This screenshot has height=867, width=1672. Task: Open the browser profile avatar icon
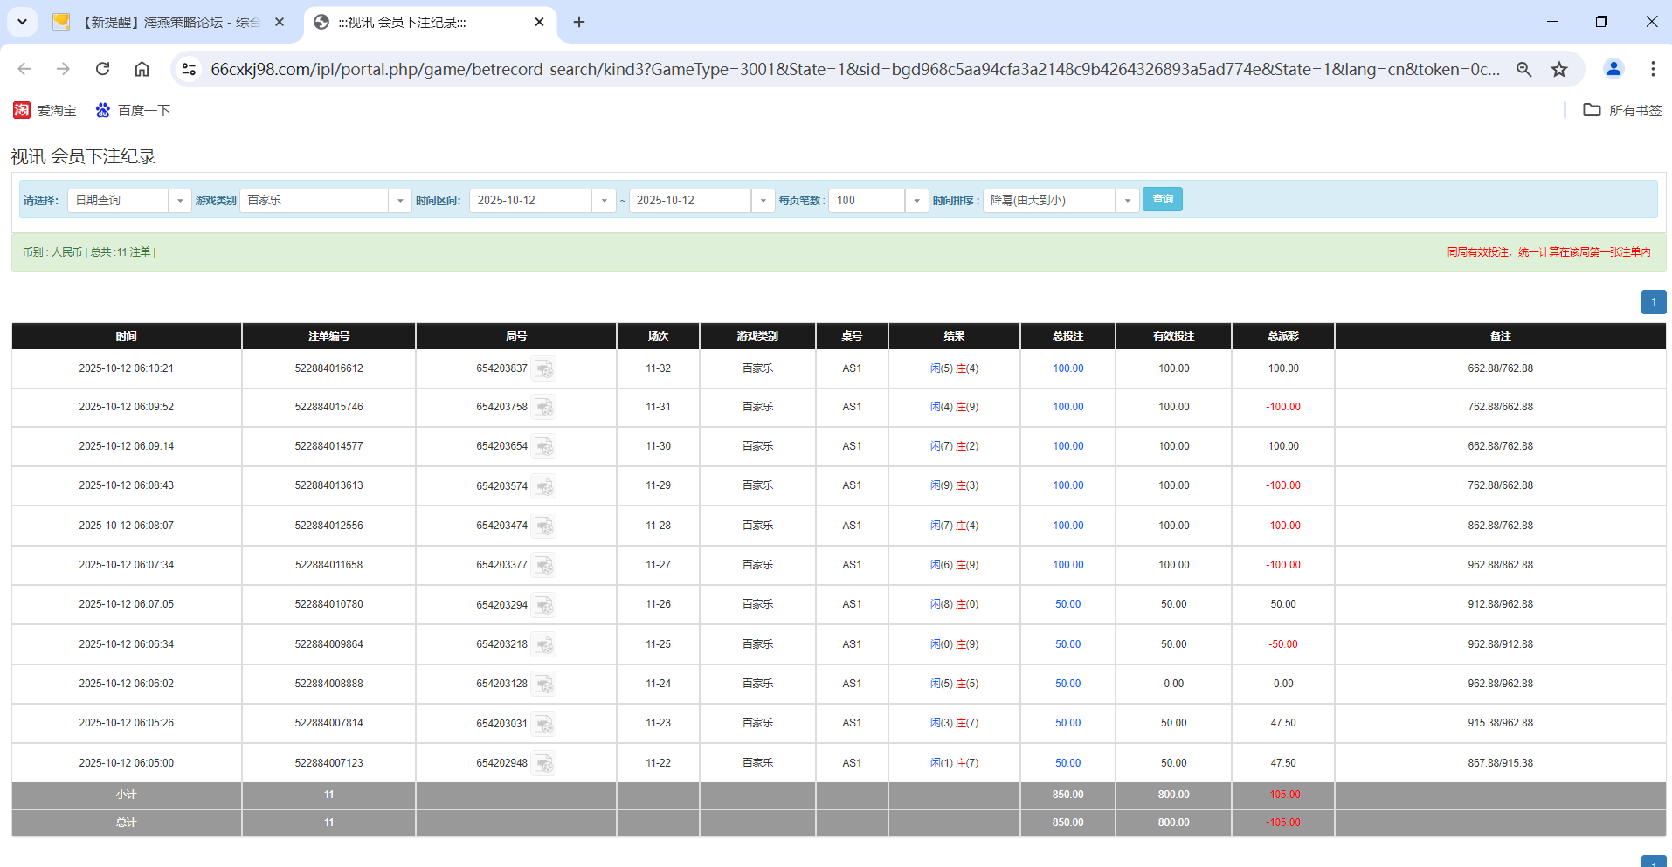(1613, 69)
